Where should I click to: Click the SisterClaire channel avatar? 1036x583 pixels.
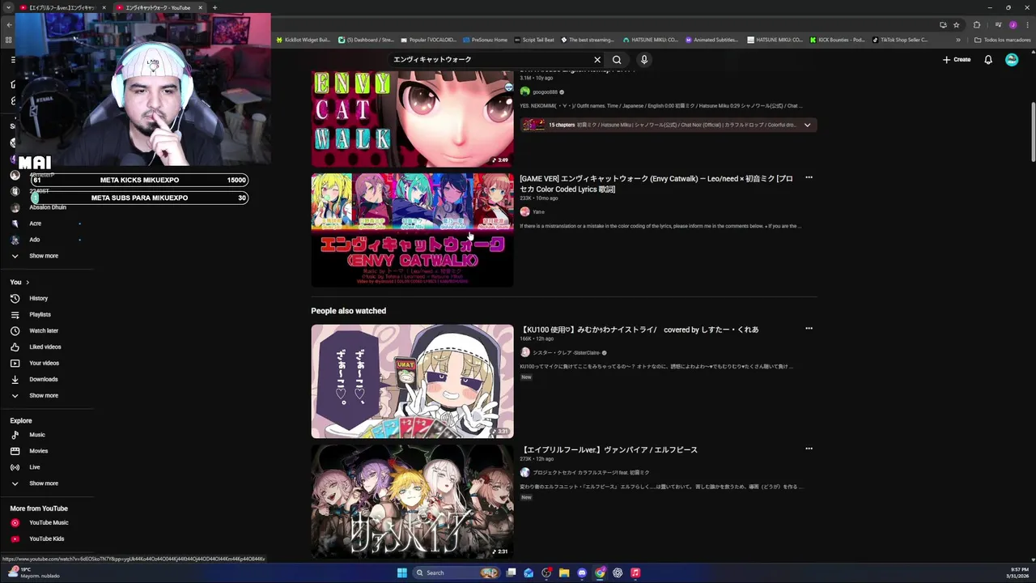[x=524, y=352]
